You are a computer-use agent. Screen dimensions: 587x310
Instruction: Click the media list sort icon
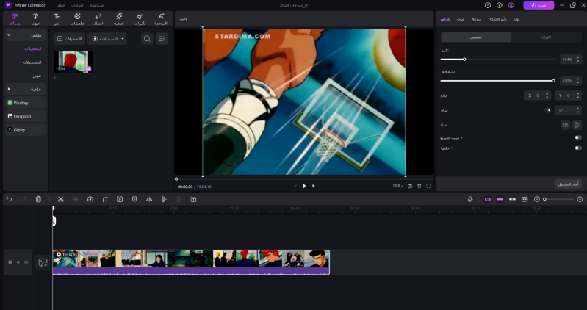coord(162,38)
